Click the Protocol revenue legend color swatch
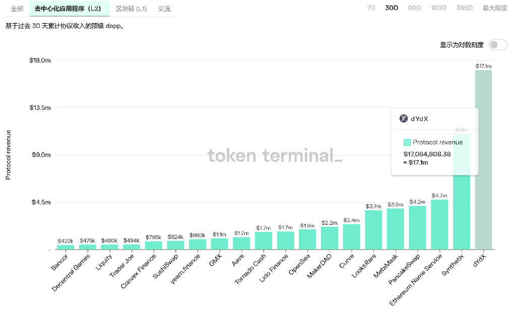This screenshot has height=312, width=516. click(x=407, y=142)
